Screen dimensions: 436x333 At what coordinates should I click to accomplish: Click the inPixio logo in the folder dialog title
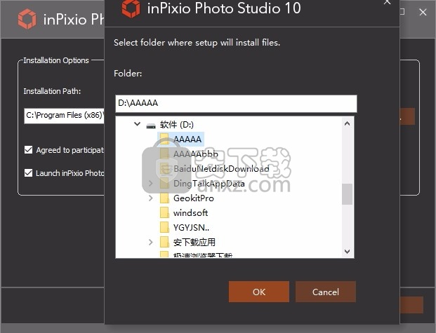click(x=131, y=8)
